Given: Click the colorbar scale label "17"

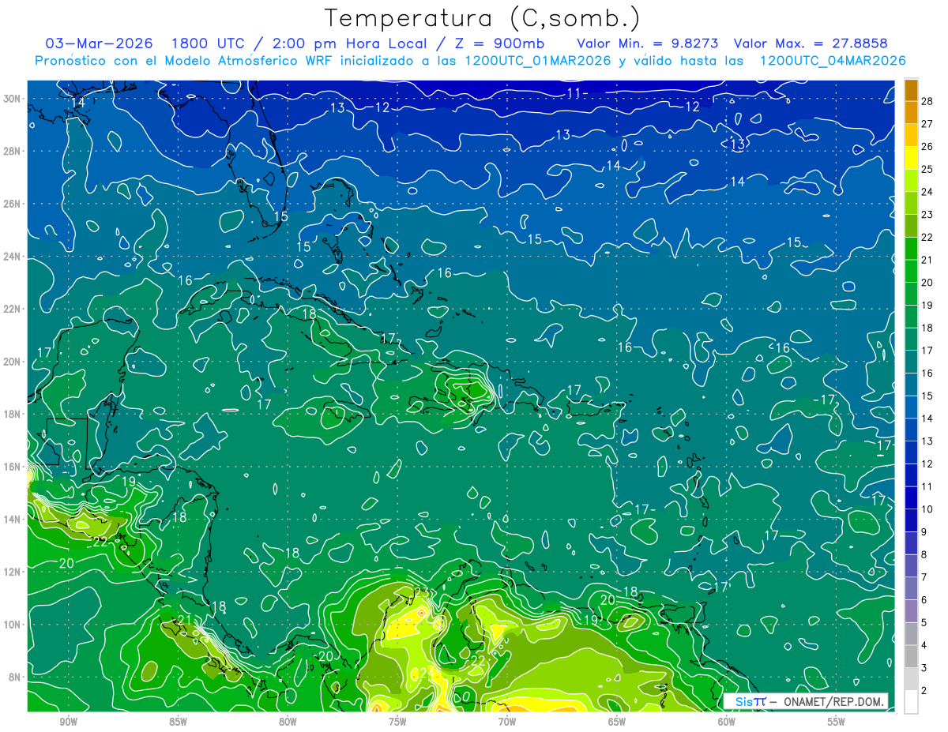Looking at the screenshot, I should point(927,351).
